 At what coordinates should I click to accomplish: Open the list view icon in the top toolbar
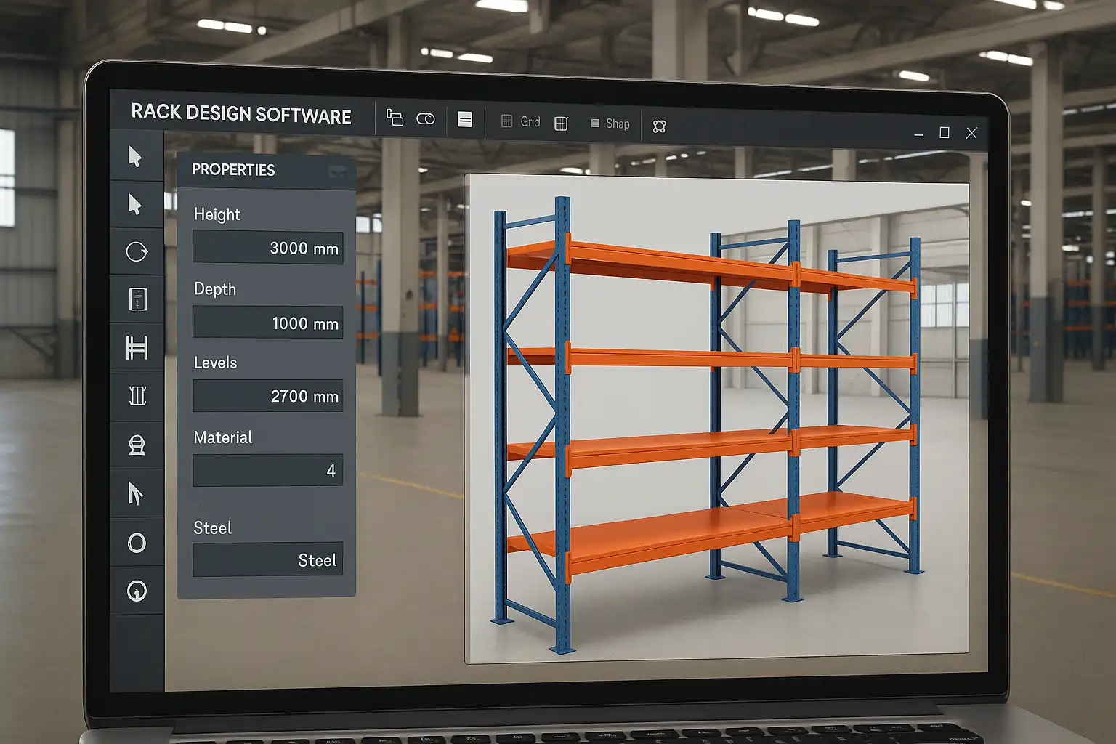[x=465, y=120]
